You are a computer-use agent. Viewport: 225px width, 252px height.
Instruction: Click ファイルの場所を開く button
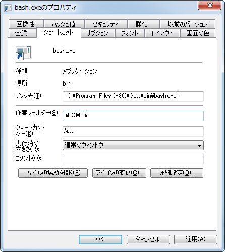coord(53,173)
